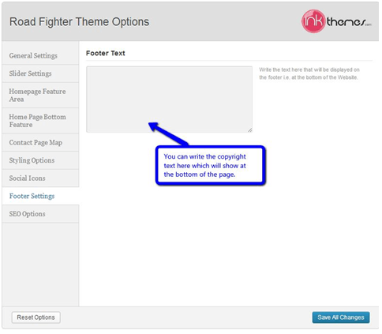Click the textarea resize handle corner
The width and height of the screenshot is (382, 334).
pyautogui.click(x=249, y=129)
